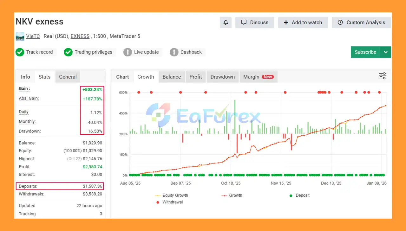Switch to the General tab

[68, 77]
